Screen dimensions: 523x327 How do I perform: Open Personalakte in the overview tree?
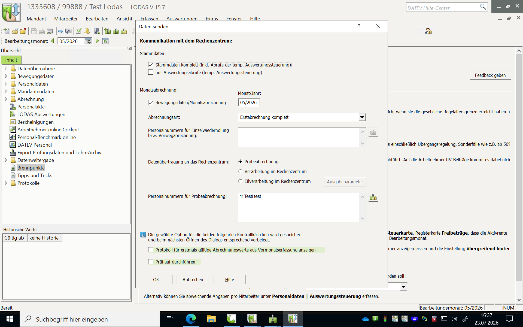pos(31,107)
